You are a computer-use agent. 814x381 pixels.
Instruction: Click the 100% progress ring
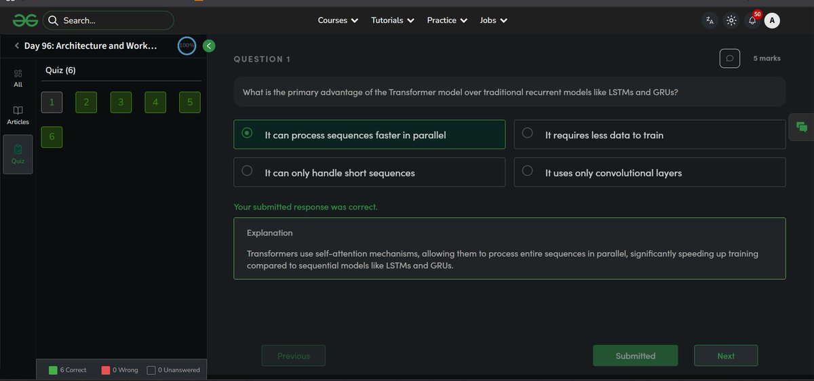pos(187,45)
